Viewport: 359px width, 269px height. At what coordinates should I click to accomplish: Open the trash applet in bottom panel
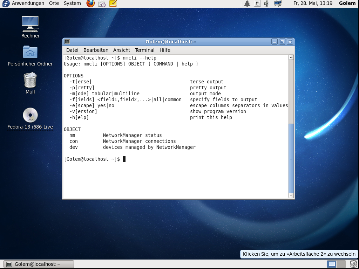point(353,264)
